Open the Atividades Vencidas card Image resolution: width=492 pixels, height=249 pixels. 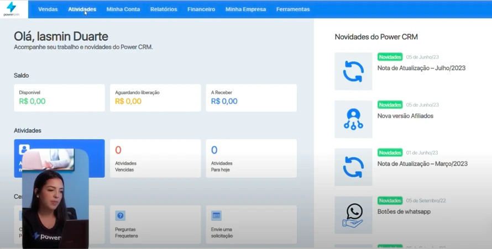point(155,158)
